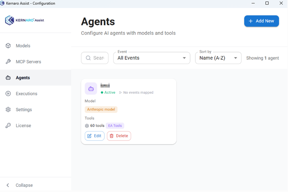Click the Executions play-circle icon
The image size is (288, 192).
[x=8, y=93]
